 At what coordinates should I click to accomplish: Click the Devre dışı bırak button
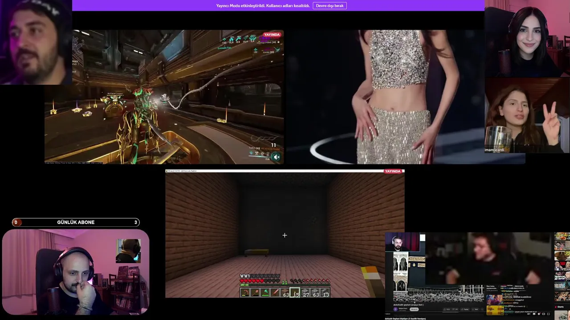(330, 6)
